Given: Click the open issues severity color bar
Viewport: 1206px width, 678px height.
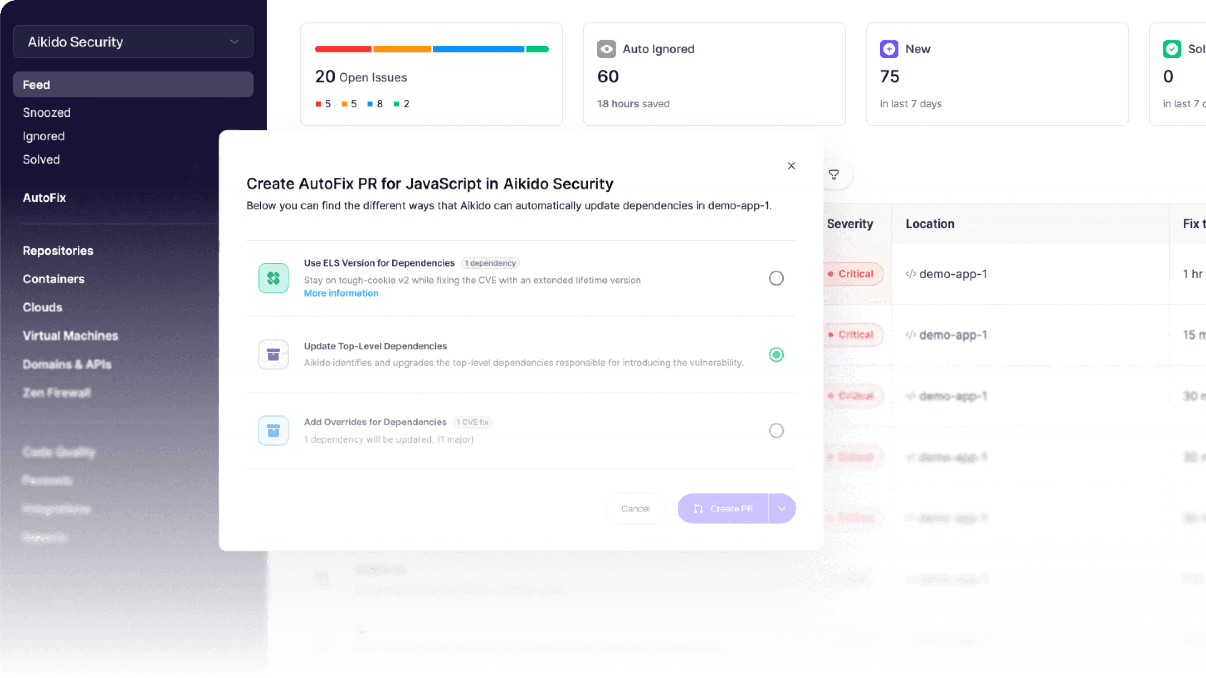Looking at the screenshot, I should pos(431,49).
